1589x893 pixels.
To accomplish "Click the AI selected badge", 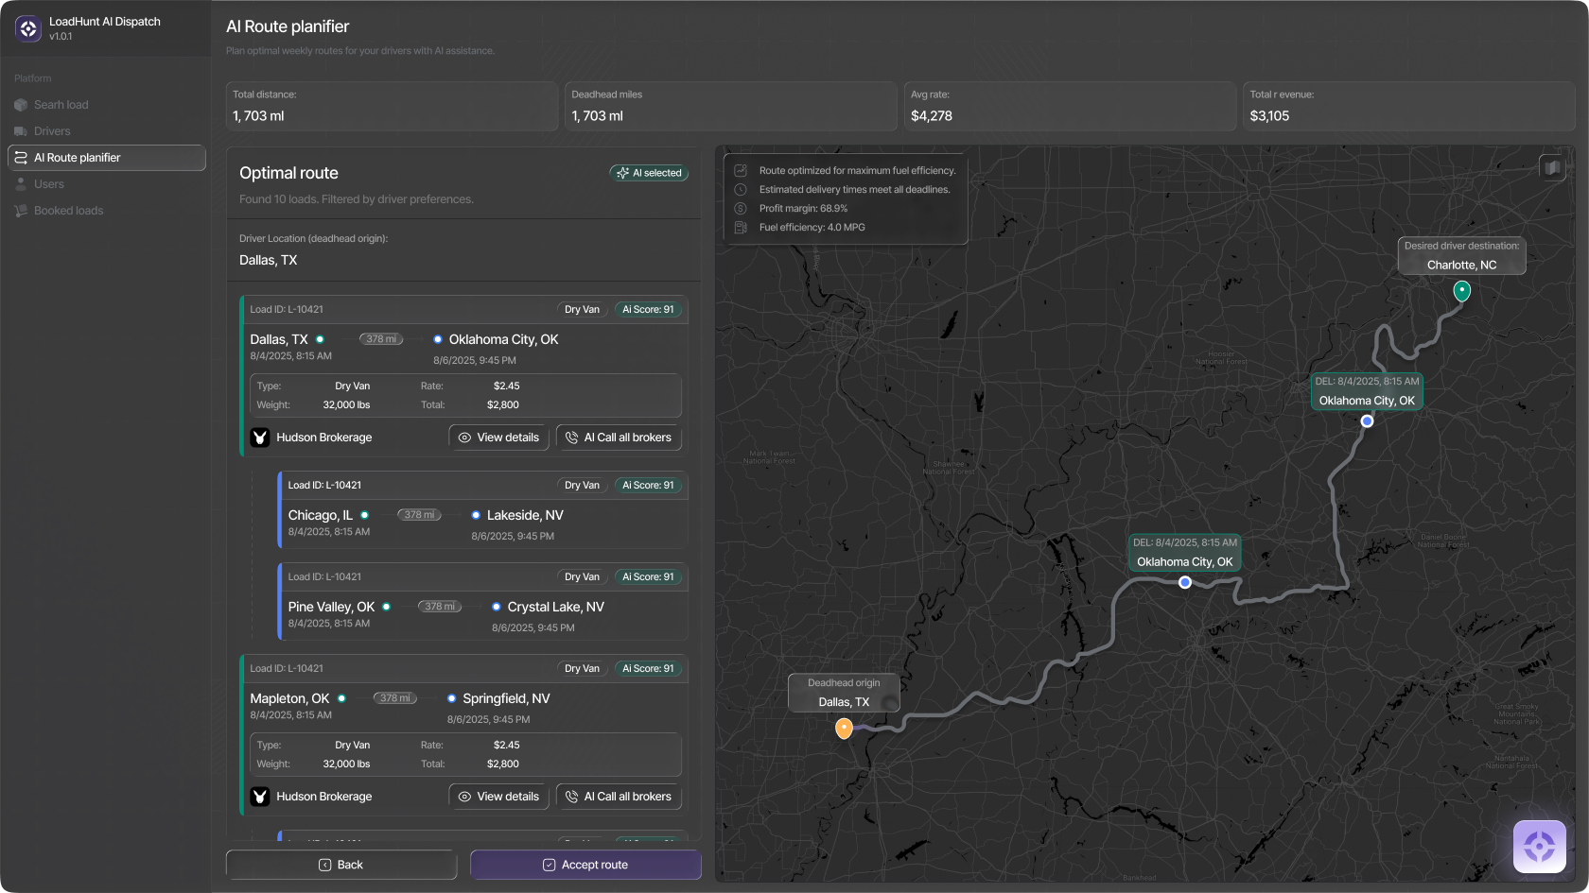I will tap(649, 173).
